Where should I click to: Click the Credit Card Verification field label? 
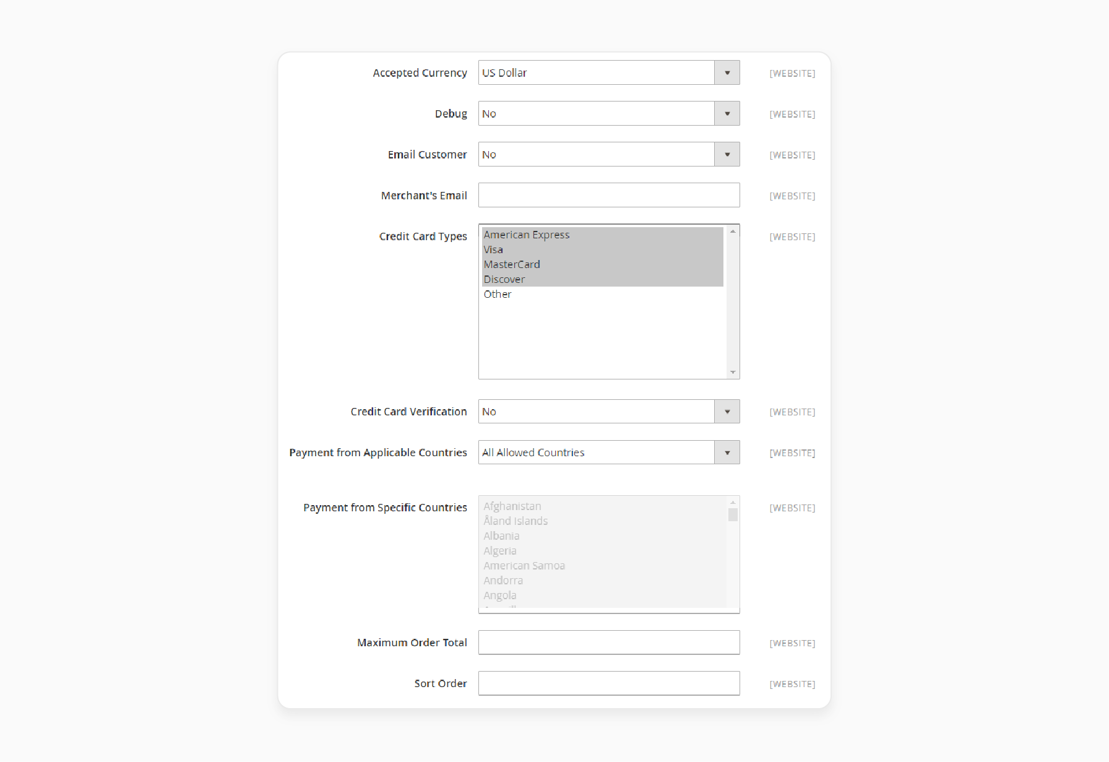[408, 412]
